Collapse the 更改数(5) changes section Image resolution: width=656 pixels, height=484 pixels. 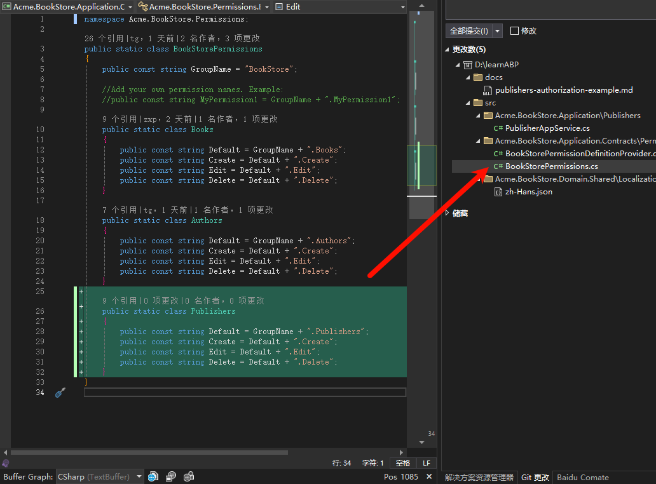448,50
